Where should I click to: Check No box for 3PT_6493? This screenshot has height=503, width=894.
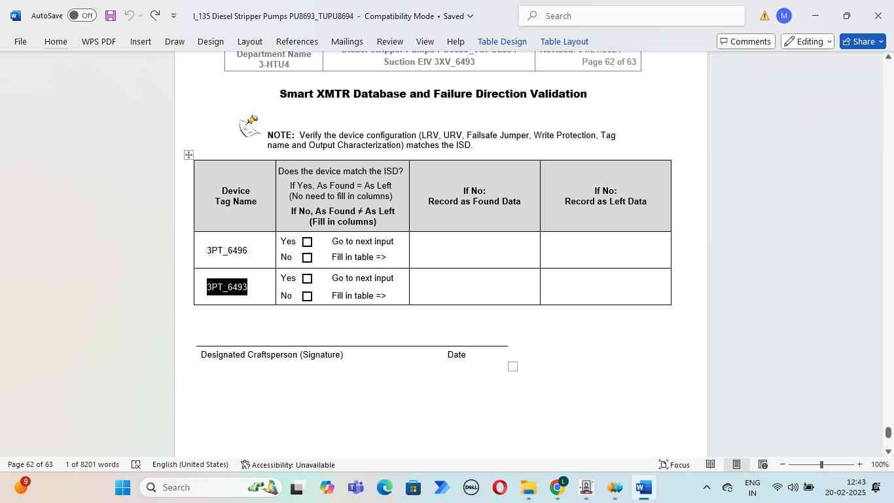coord(307,296)
